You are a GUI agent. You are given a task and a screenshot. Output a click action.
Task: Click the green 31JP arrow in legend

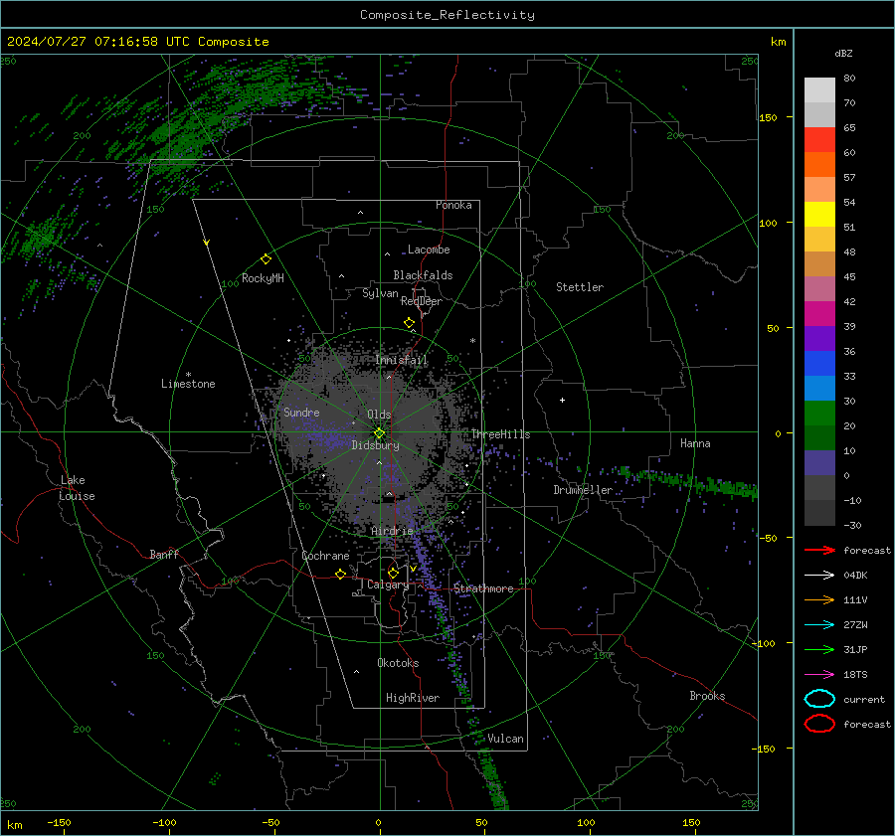pyautogui.click(x=819, y=649)
